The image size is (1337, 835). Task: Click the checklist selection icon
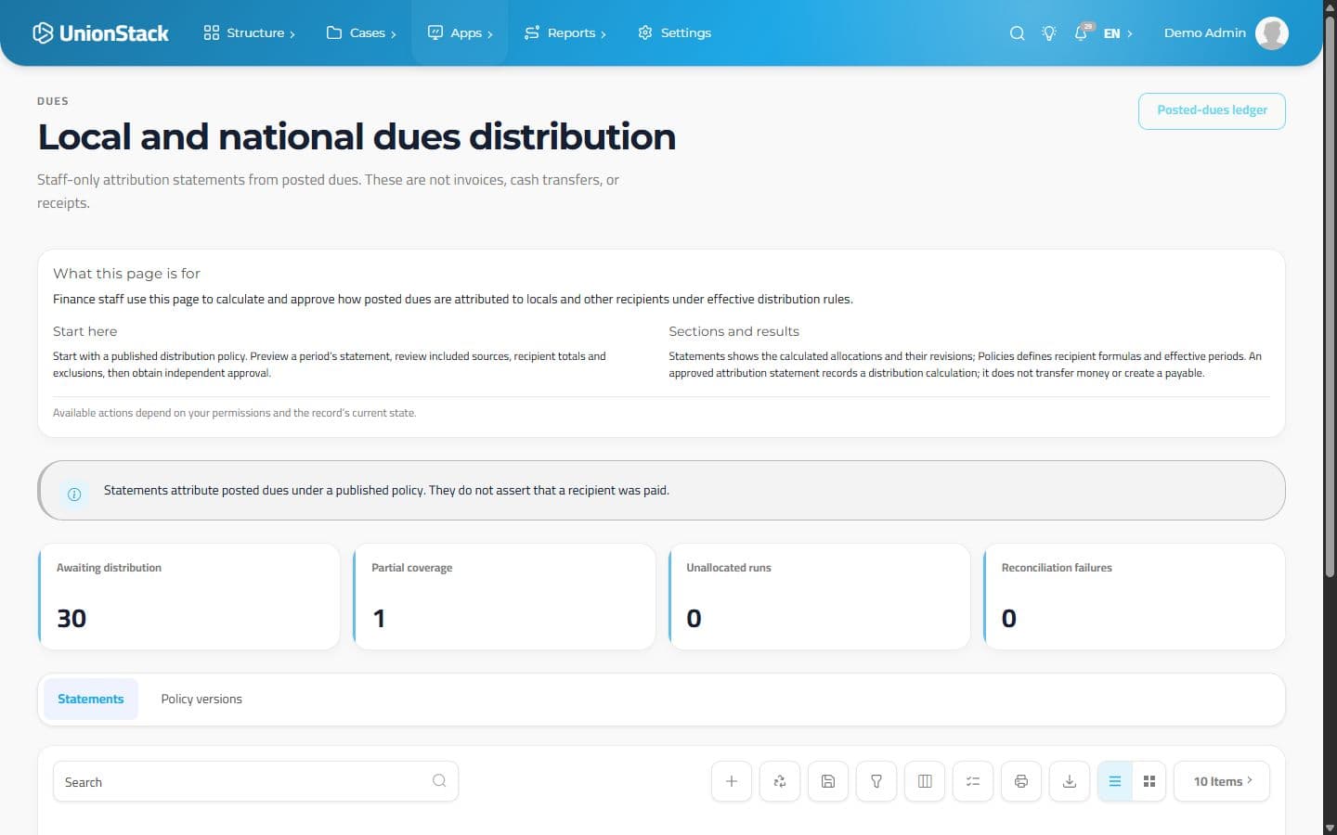coord(973,781)
